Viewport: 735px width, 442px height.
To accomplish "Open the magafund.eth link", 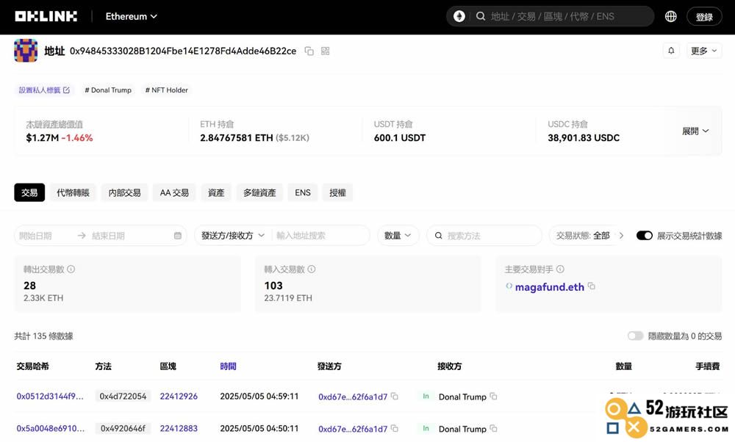I will [549, 287].
